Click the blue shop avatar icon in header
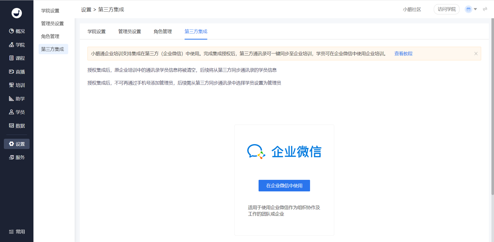 pyautogui.click(x=468, y=9)
